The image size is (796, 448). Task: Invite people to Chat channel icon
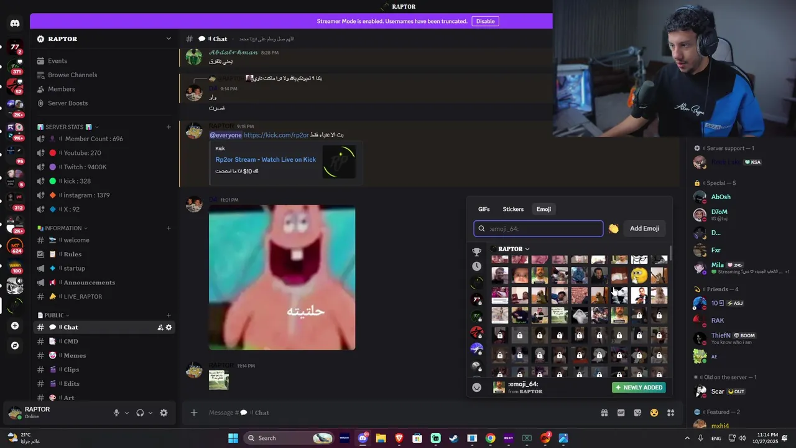pyautogui.click(x=160, y=327)
